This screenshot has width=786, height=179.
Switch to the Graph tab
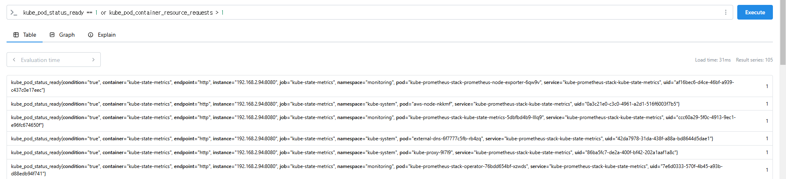coord(62,35)
